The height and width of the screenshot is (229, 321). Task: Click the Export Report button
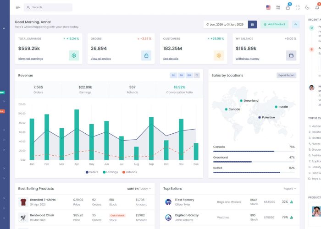[x=287, y=75]
